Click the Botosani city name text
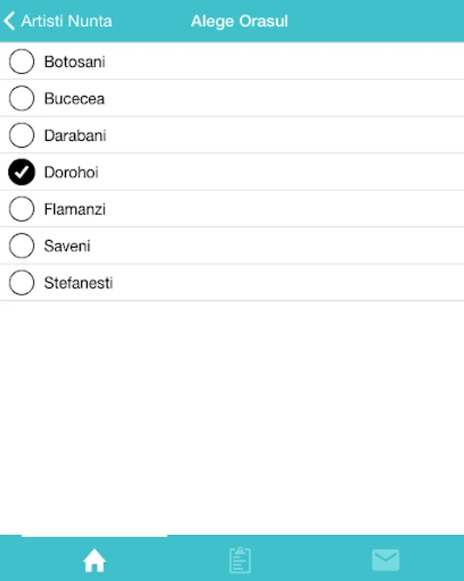464x581 pixels. point(75,62)
